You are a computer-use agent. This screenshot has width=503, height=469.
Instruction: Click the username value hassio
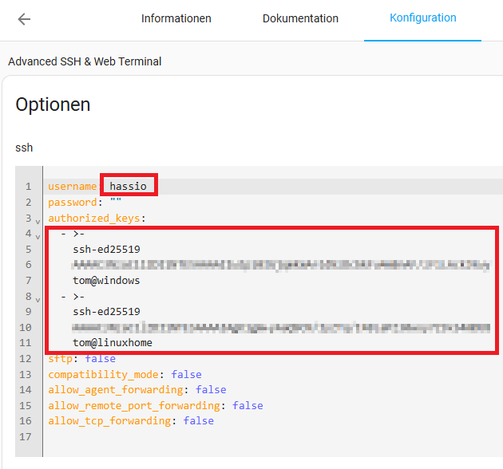pyautogui.click(x=128, y=186)
